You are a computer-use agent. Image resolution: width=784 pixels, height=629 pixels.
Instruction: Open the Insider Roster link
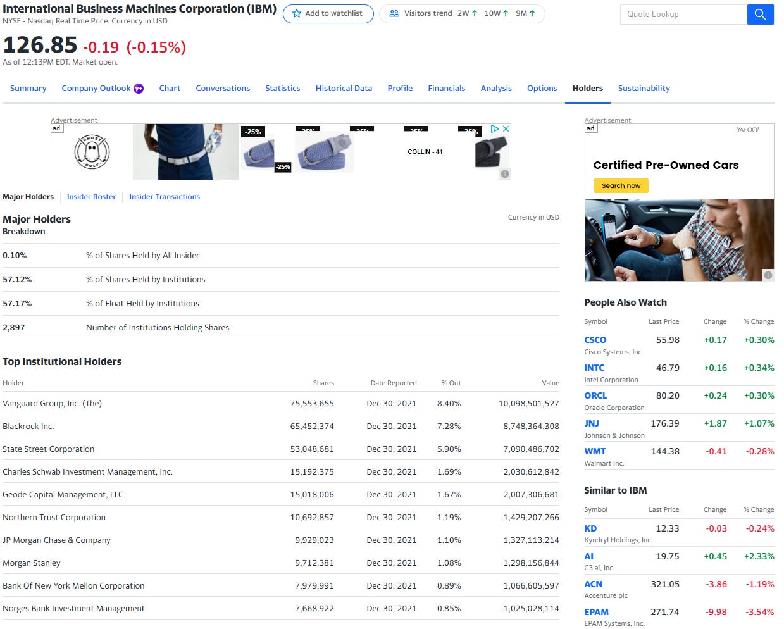pos(91,197)
